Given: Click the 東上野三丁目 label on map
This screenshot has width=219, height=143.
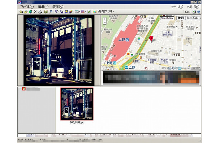Looking at the screenshot, I should pyautogui.click(x=164, y=61).
